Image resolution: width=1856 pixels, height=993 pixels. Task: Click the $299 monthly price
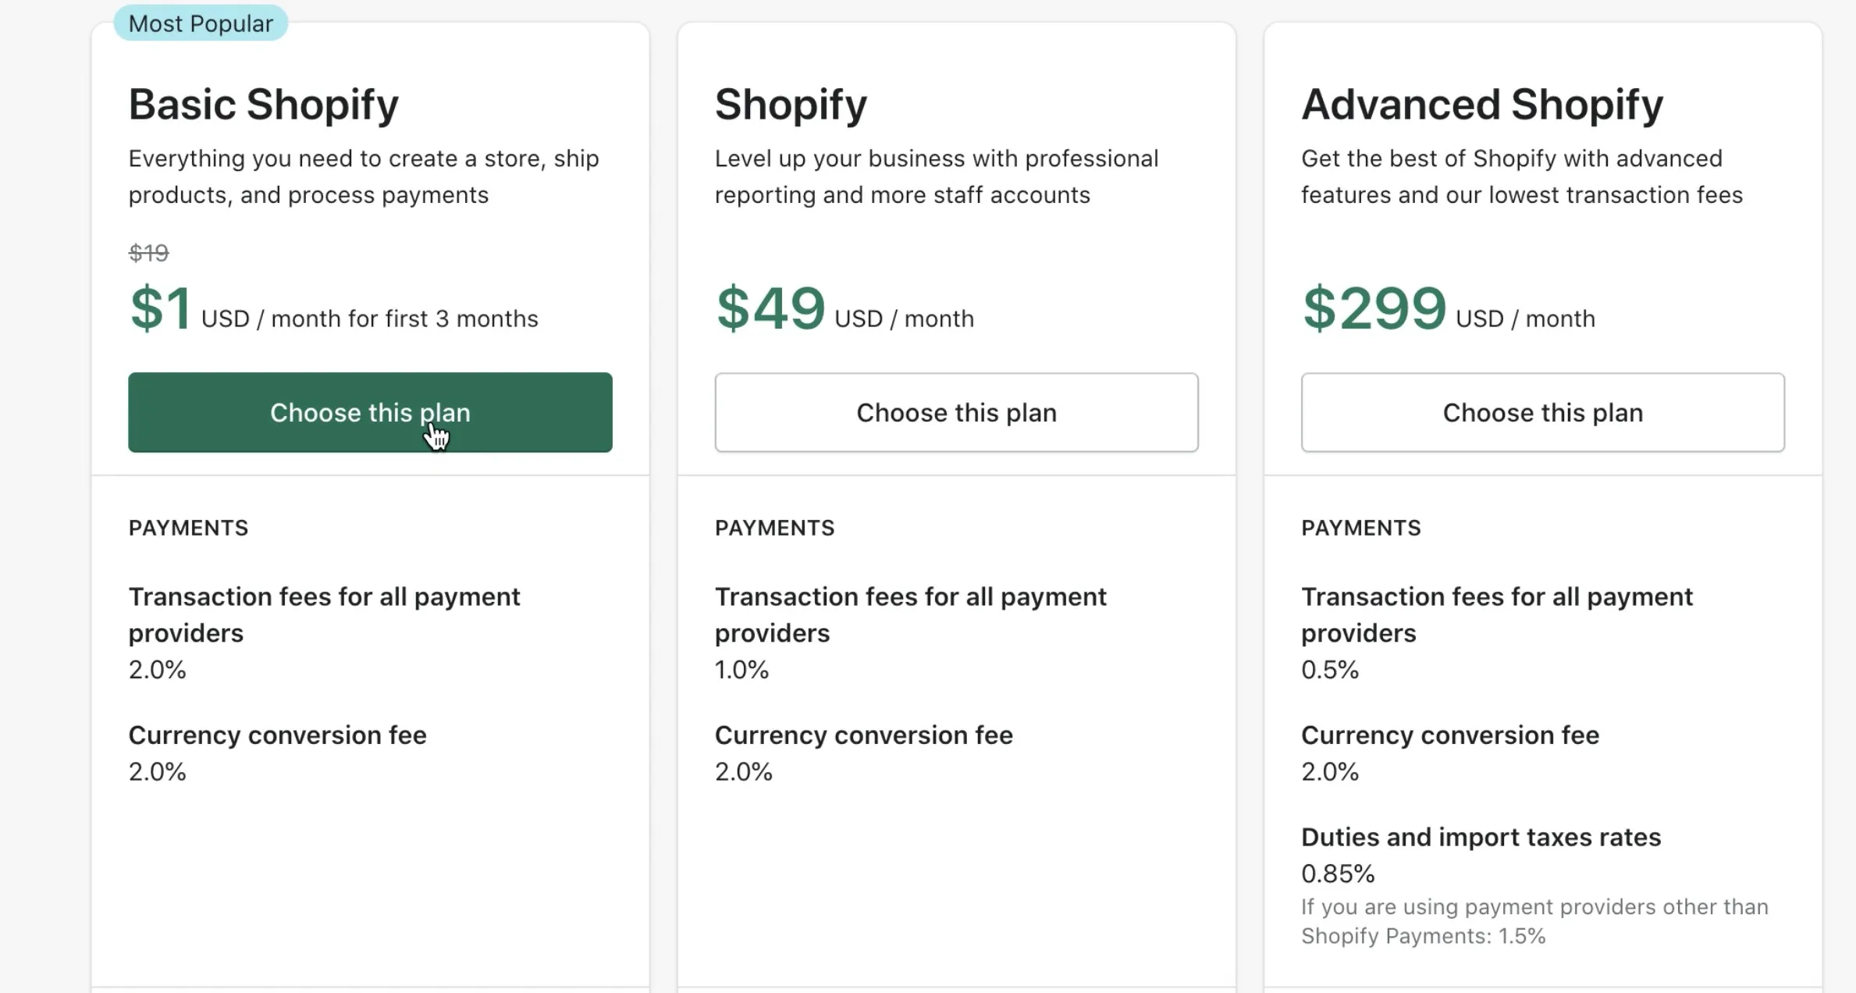1374,308
